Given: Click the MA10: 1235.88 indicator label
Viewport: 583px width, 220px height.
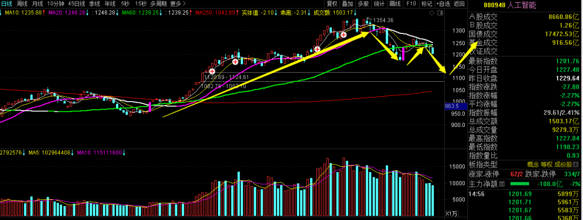Looking at the screenshot, I should point(24,12).
